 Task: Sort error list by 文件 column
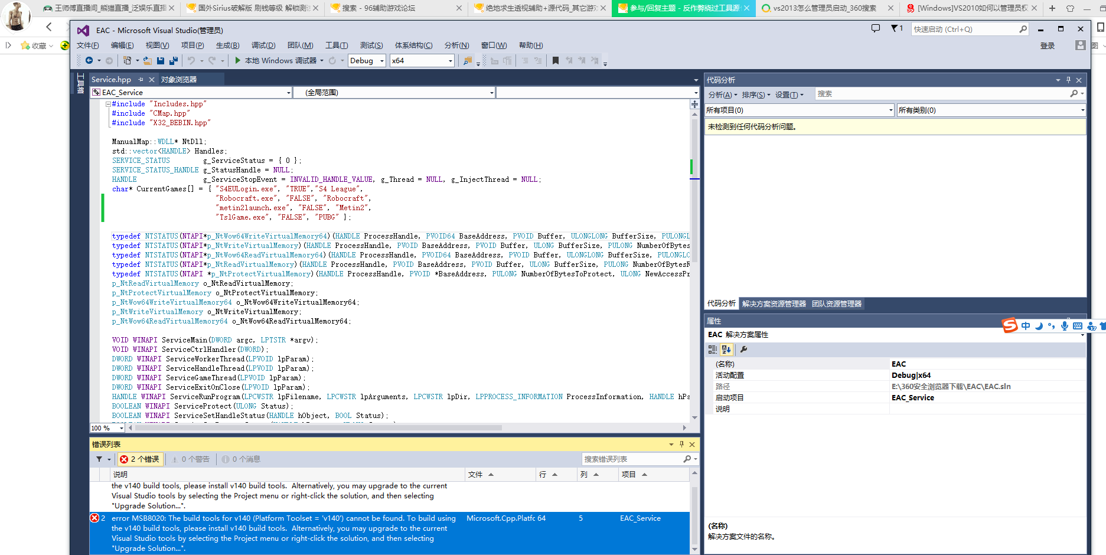tap(475, 475)
